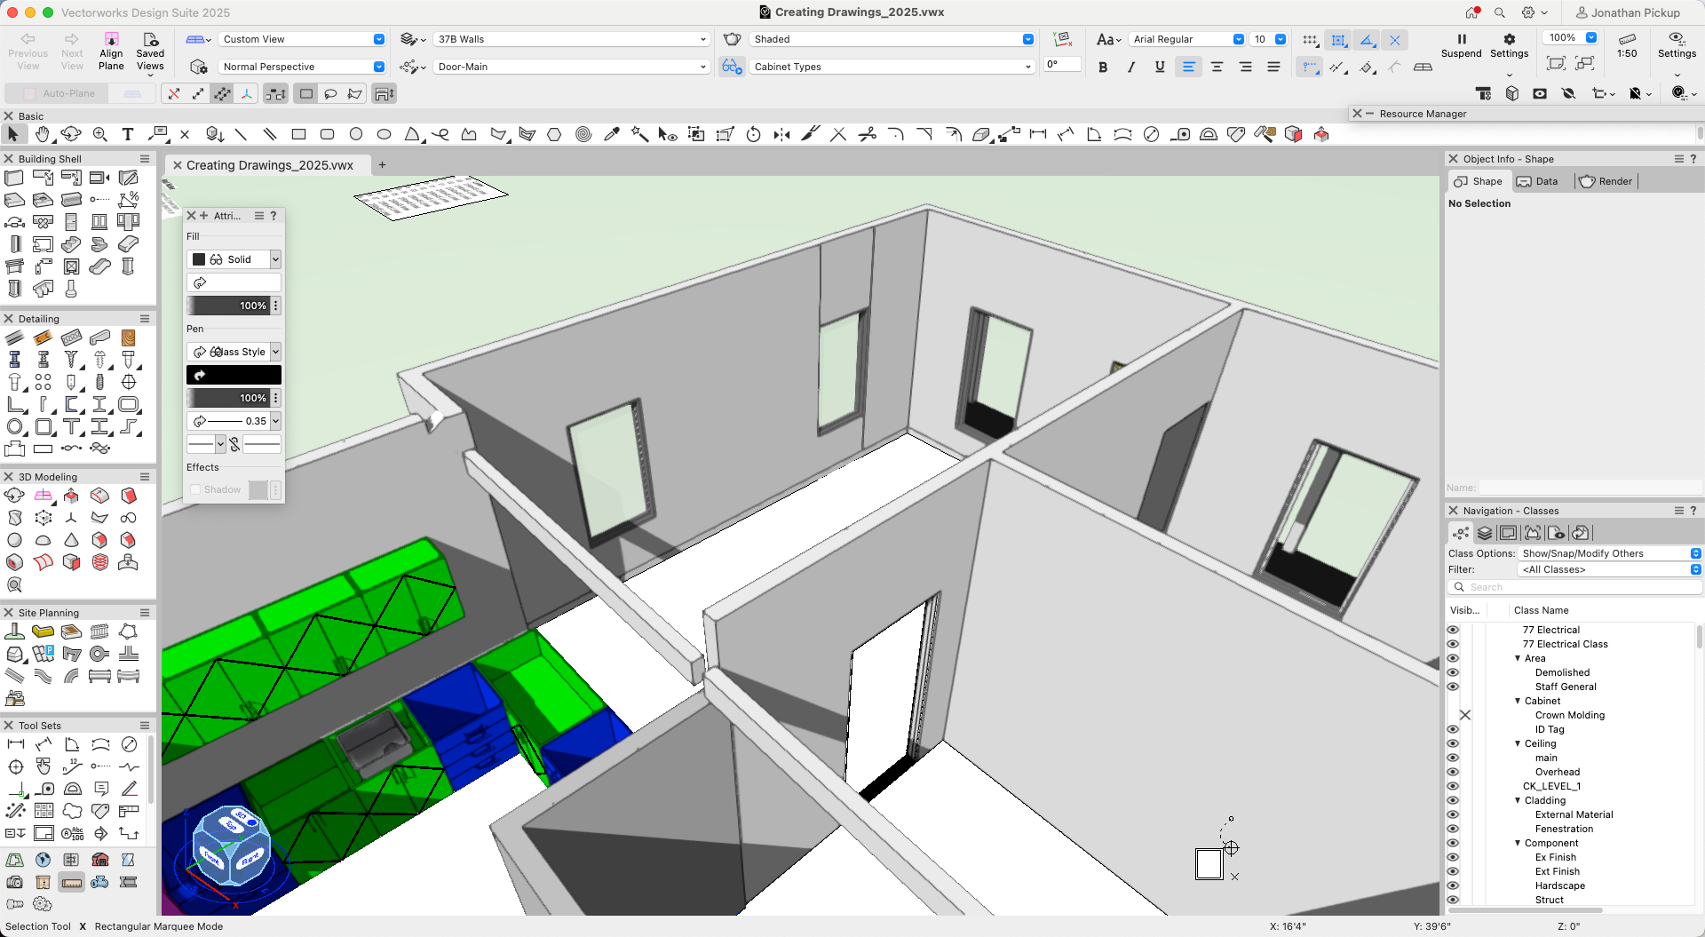The height and width of the screenshot is (937, 1705).
Task: Click the class Search field
Action: point(1581,587)
